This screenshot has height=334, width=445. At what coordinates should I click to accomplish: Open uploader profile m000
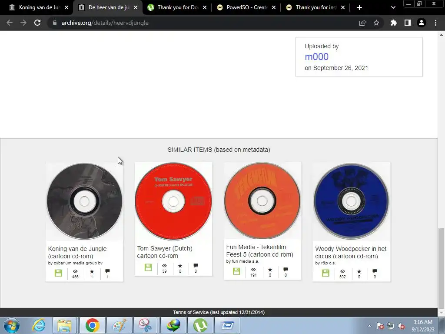pos(316,57)
